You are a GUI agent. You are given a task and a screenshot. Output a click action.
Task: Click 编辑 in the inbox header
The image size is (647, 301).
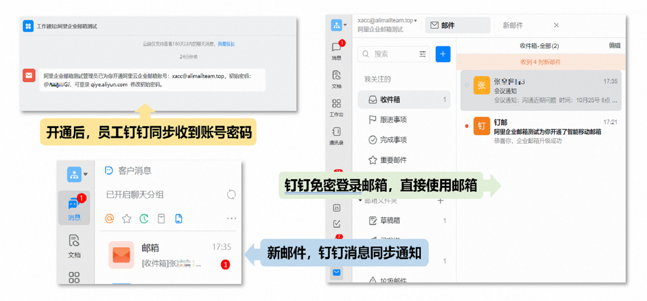pos(615,46)
